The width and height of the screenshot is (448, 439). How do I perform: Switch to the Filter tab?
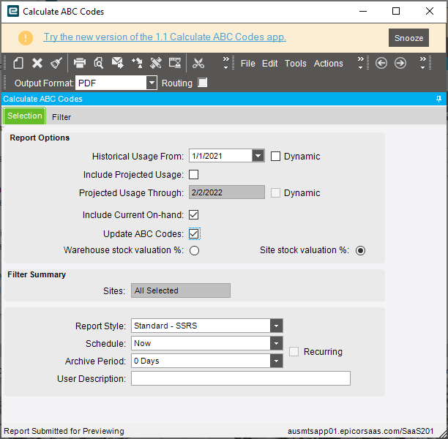tap(61, 117)
